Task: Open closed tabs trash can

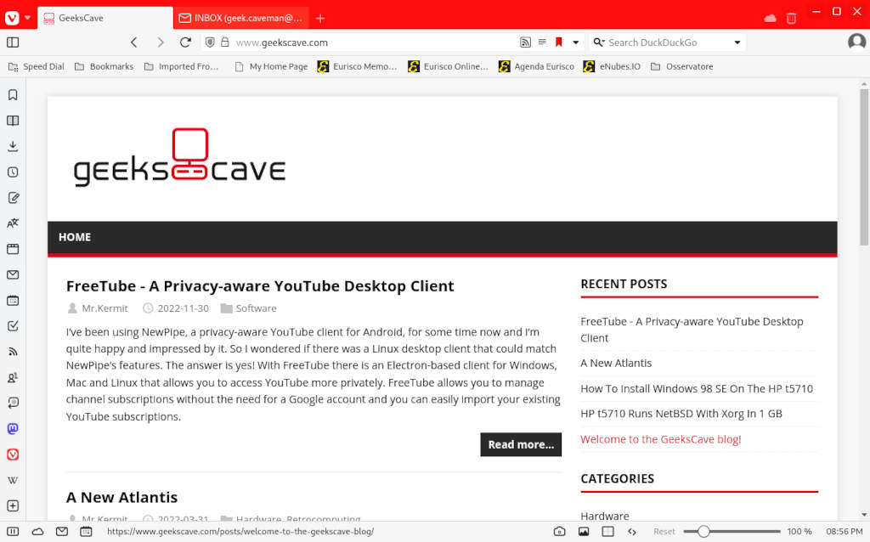Action: 791,19
